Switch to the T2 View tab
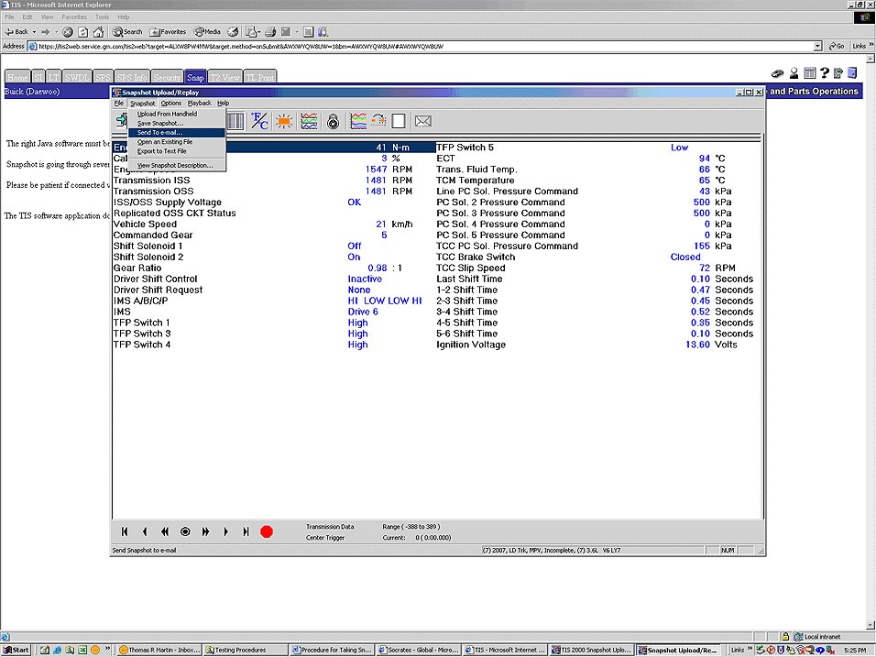The image size is (876, 657). pos(225,78)
